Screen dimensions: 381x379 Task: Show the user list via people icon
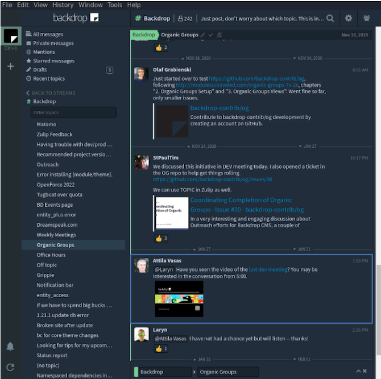coord(366,18)
